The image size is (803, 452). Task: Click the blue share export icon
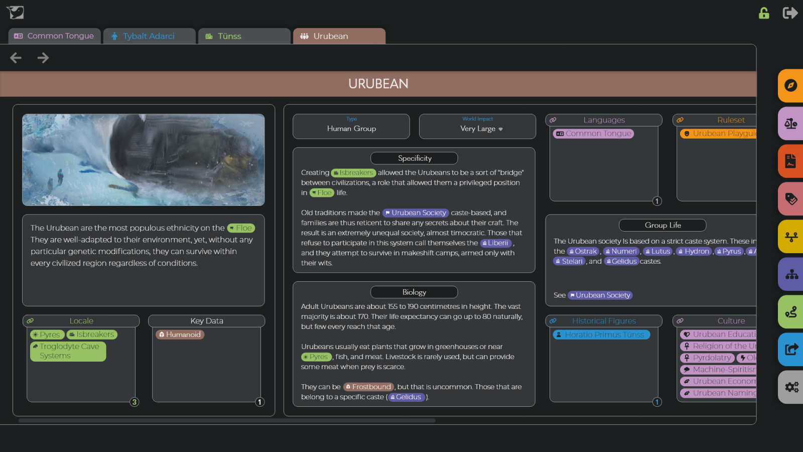point(791,349)
